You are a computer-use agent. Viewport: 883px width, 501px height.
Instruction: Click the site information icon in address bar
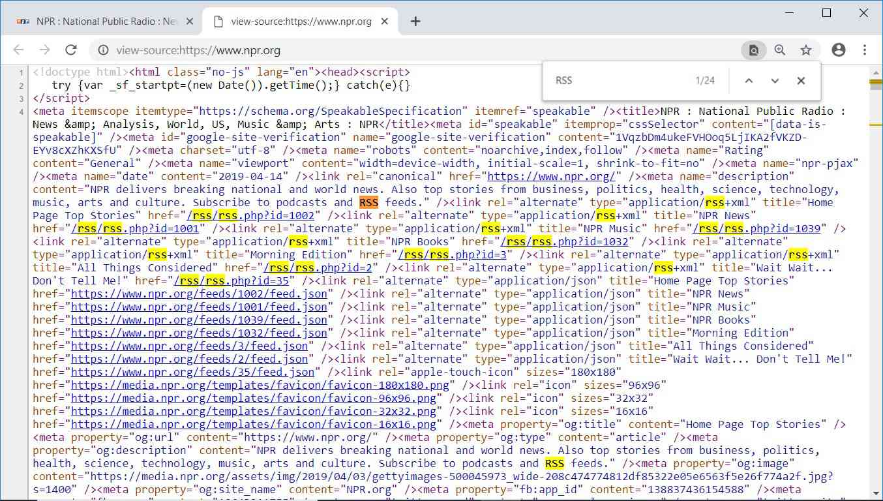(x=103, y=50)
